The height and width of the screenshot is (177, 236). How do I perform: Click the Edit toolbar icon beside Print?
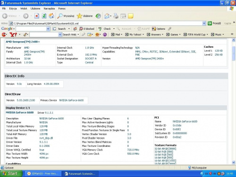point(123,16)
